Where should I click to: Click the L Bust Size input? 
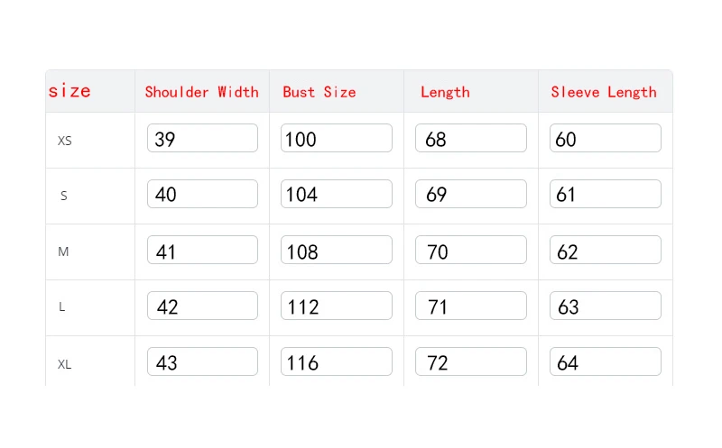click(x=337, y=306)
